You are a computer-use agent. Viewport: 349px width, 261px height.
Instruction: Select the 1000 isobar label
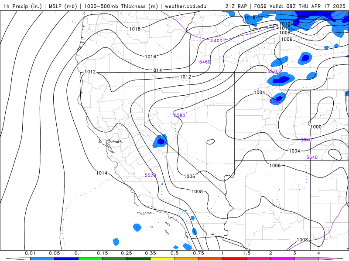pyautogui.click(x=316, y=127)
